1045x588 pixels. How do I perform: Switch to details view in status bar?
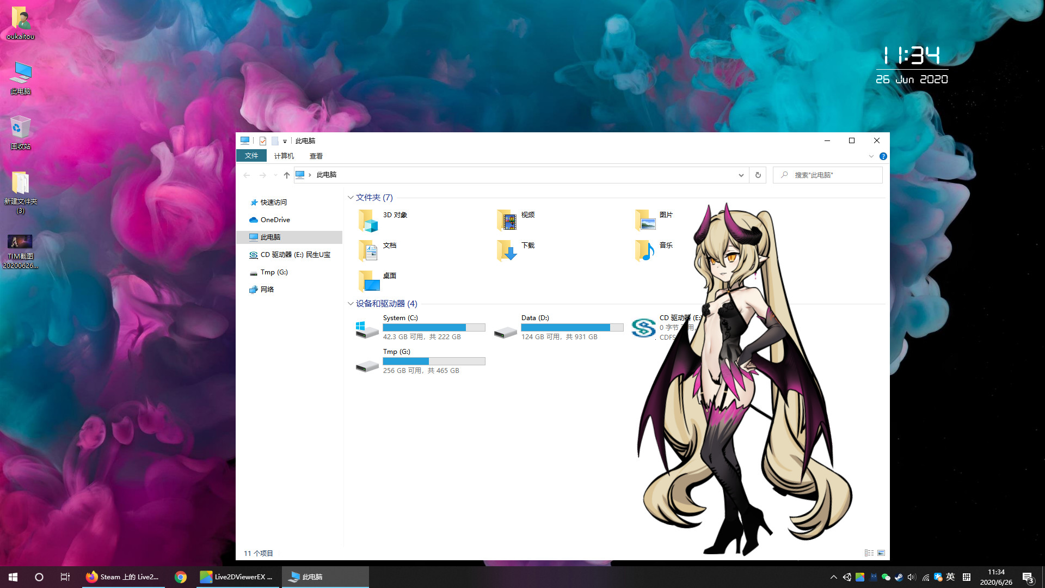(869, 553)
